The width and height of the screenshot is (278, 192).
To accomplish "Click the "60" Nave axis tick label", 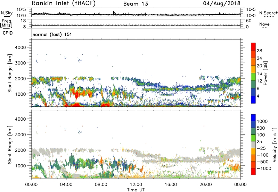I will click(248, 21).
